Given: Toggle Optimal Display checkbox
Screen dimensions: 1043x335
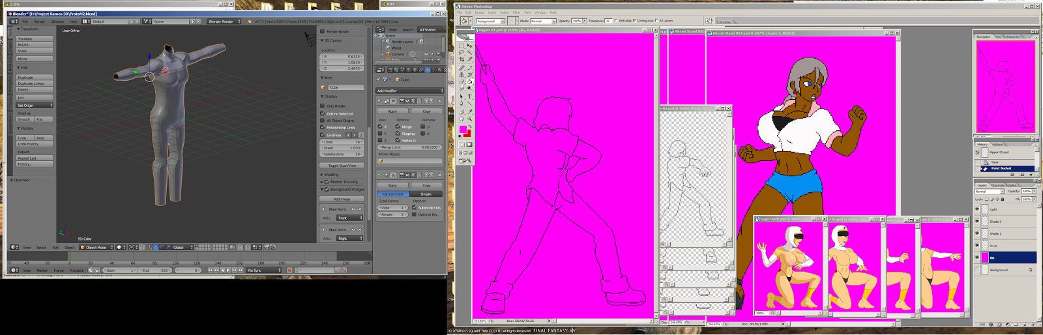Looking at the screenshot, I should pos(414,214).
